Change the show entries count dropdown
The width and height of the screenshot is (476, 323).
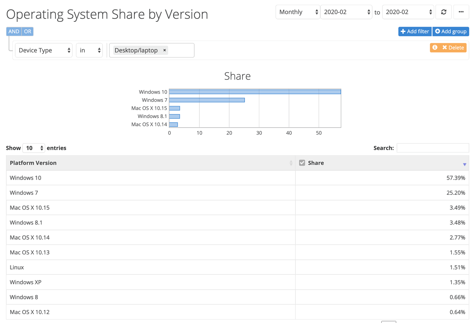click(x=34, y=148)
